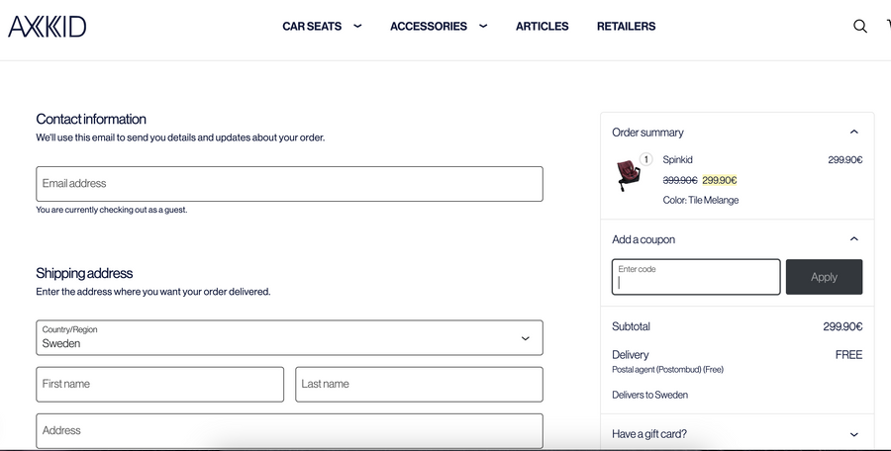Focus the Enter code coupon field
The width and height of the screenshot is (891, 451).
pyautogui.click(x=696, y=278)
